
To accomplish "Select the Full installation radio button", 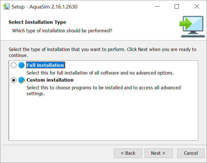I will 14,65.
